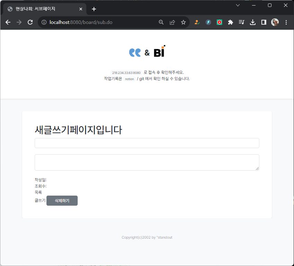Click the Bi logo
The image size is (294, 266).
[159, 51]
